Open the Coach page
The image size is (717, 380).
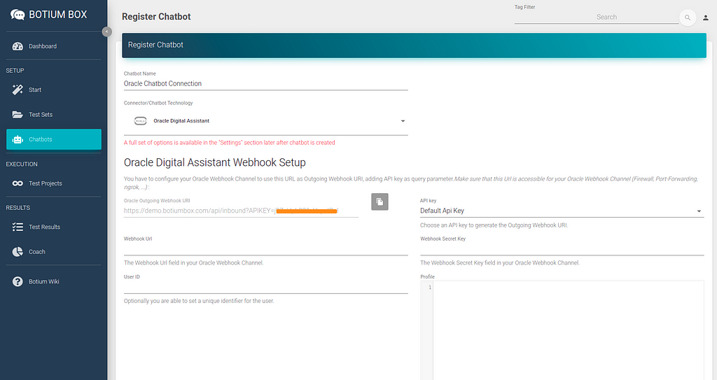coord(53,251)
